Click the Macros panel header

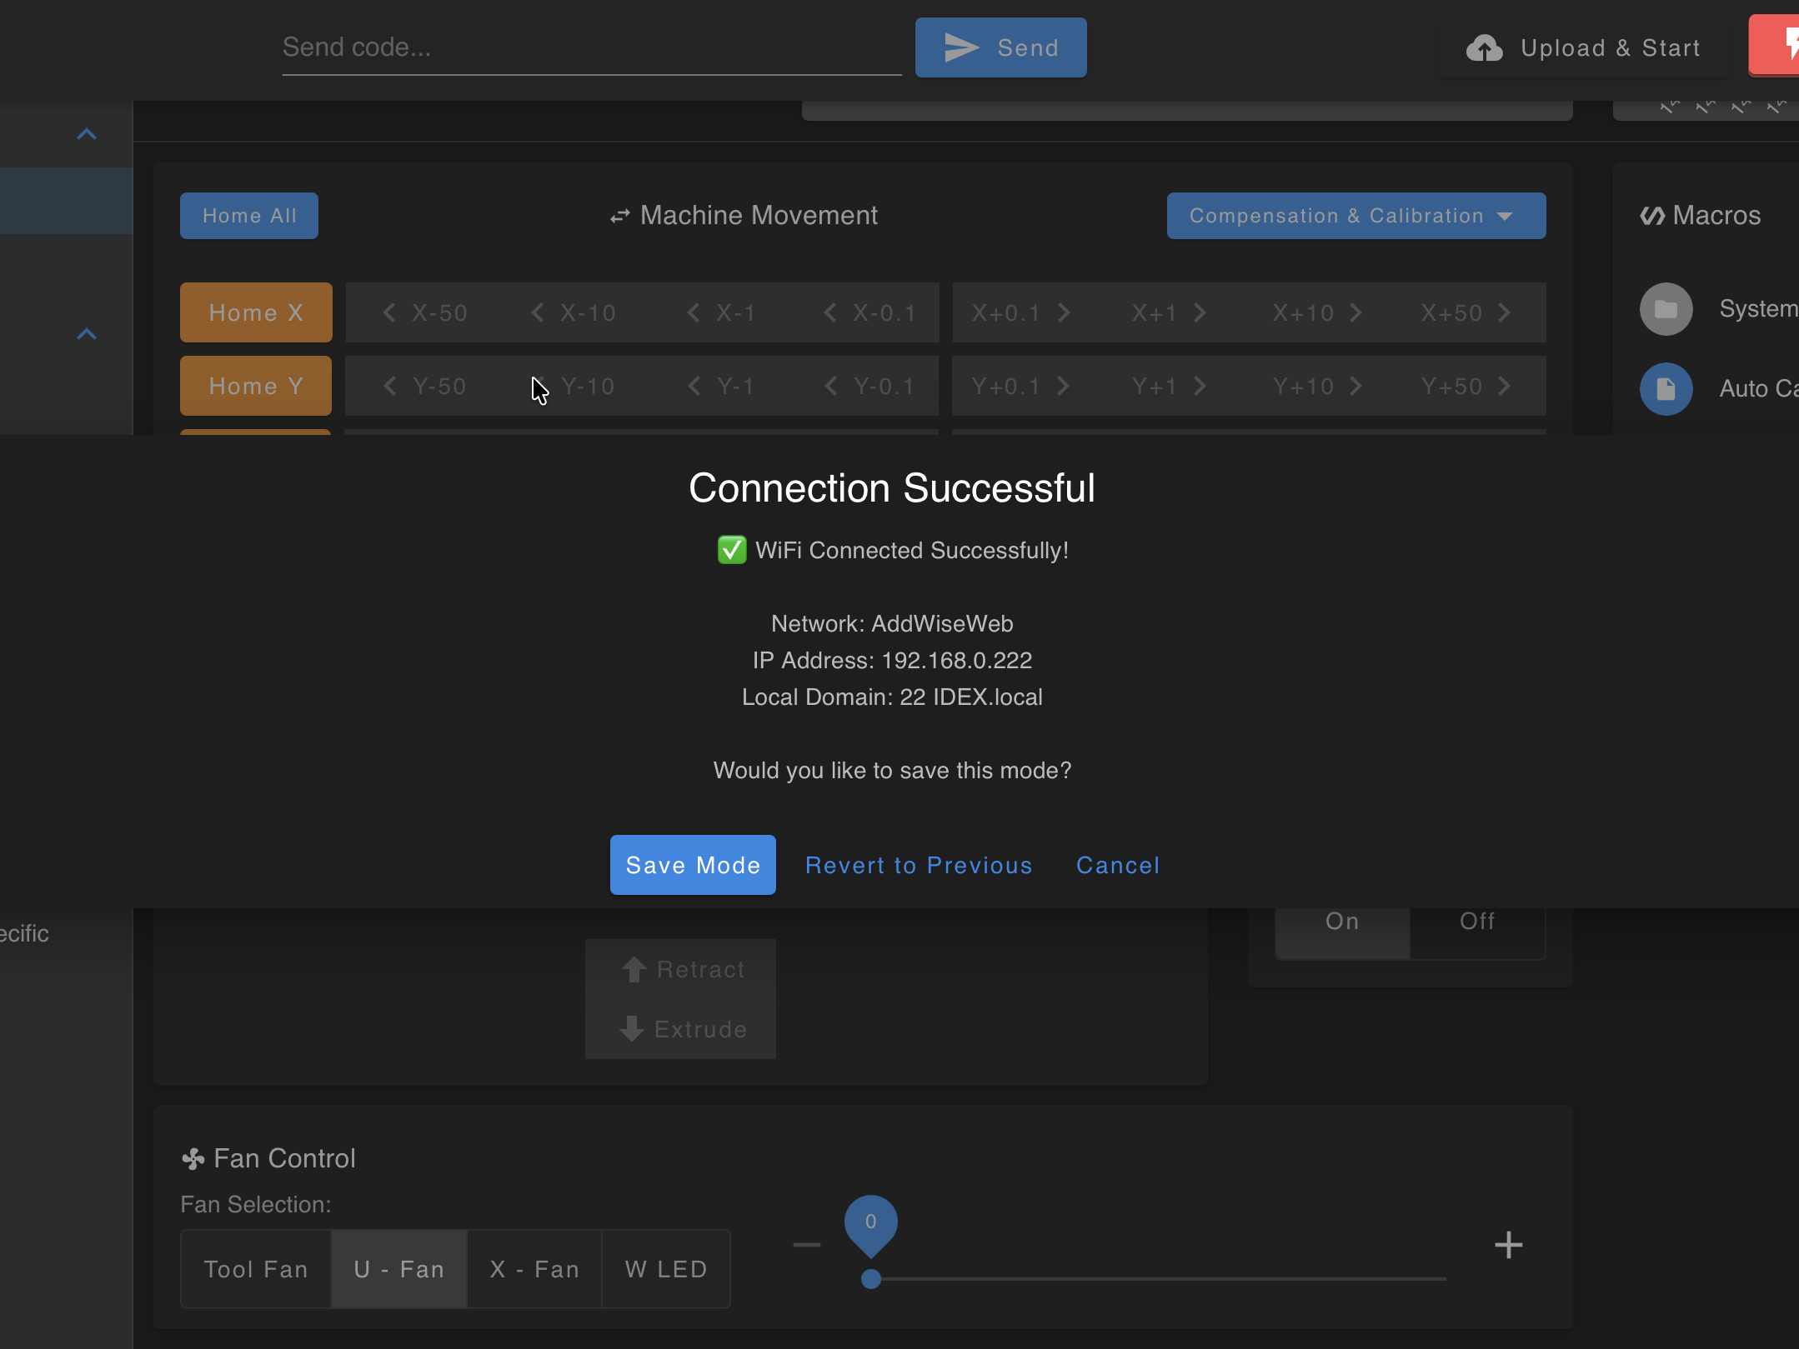click(x=1701, y=216)
